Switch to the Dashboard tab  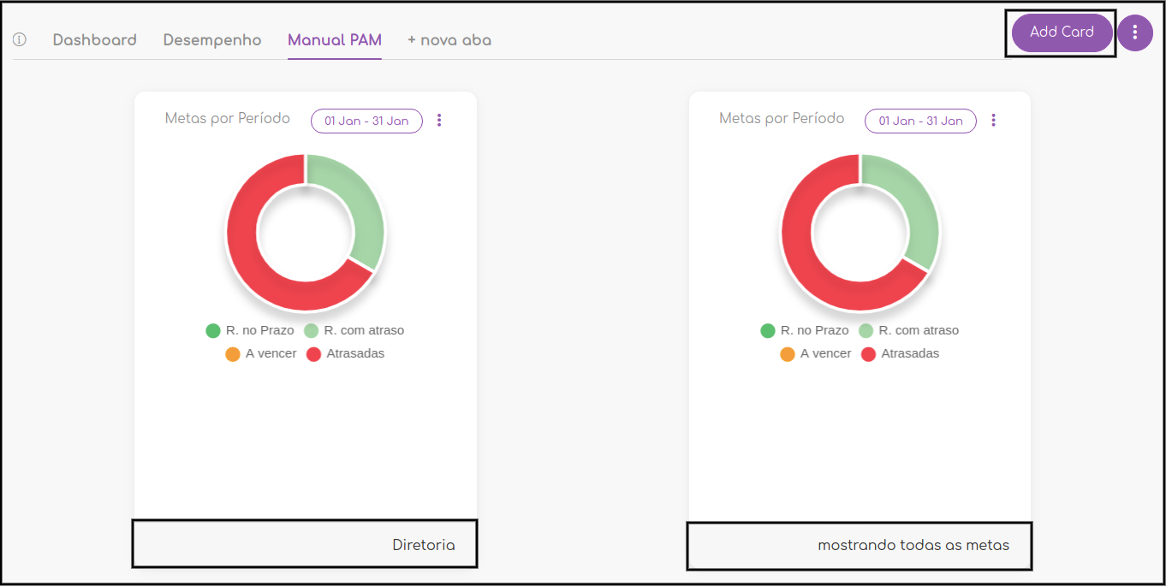tap(95, 40)
